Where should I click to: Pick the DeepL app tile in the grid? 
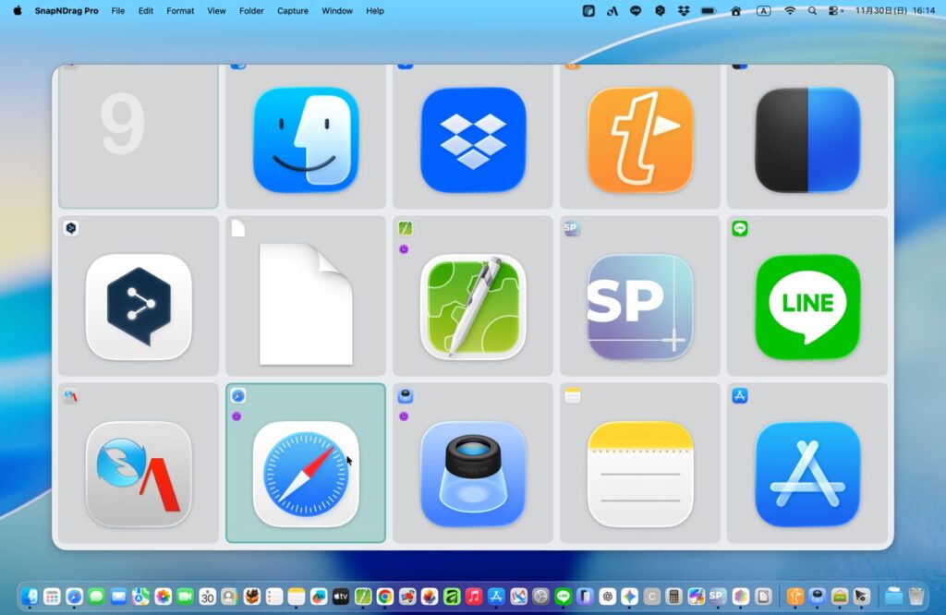139,307
